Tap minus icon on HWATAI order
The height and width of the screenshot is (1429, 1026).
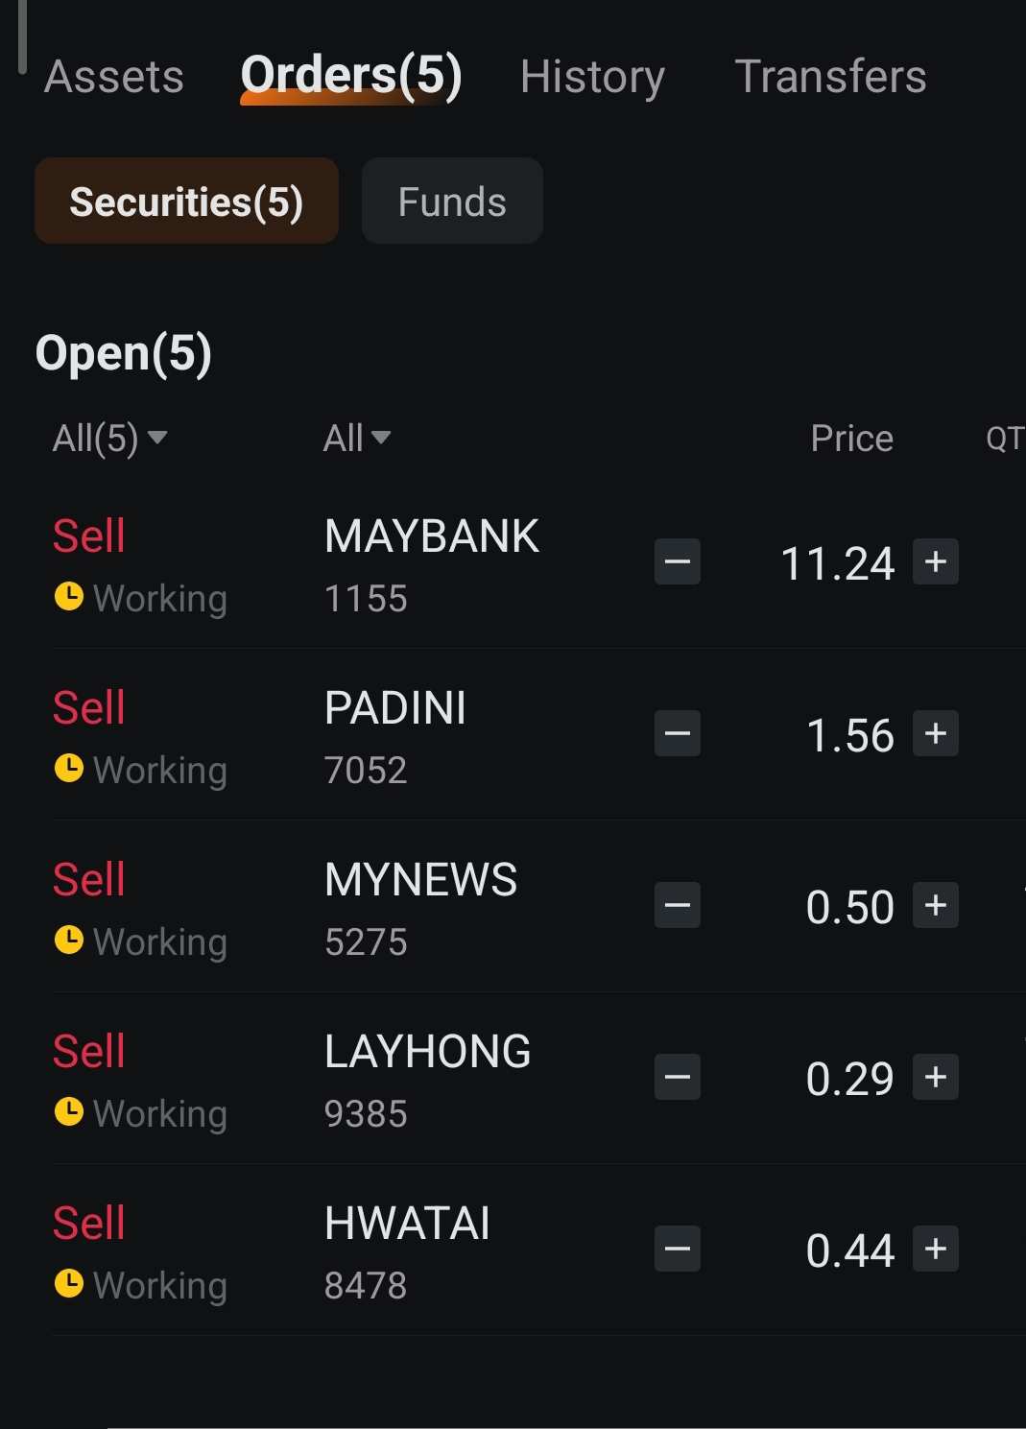point(677,1249)
